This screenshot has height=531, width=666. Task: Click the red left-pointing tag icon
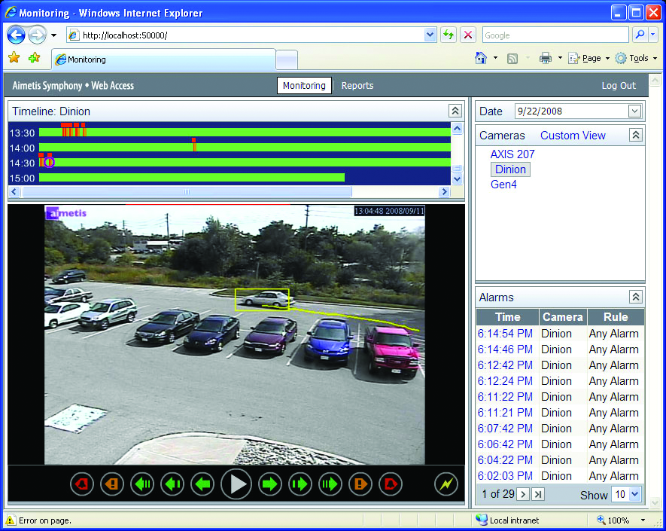coord(82,484)
